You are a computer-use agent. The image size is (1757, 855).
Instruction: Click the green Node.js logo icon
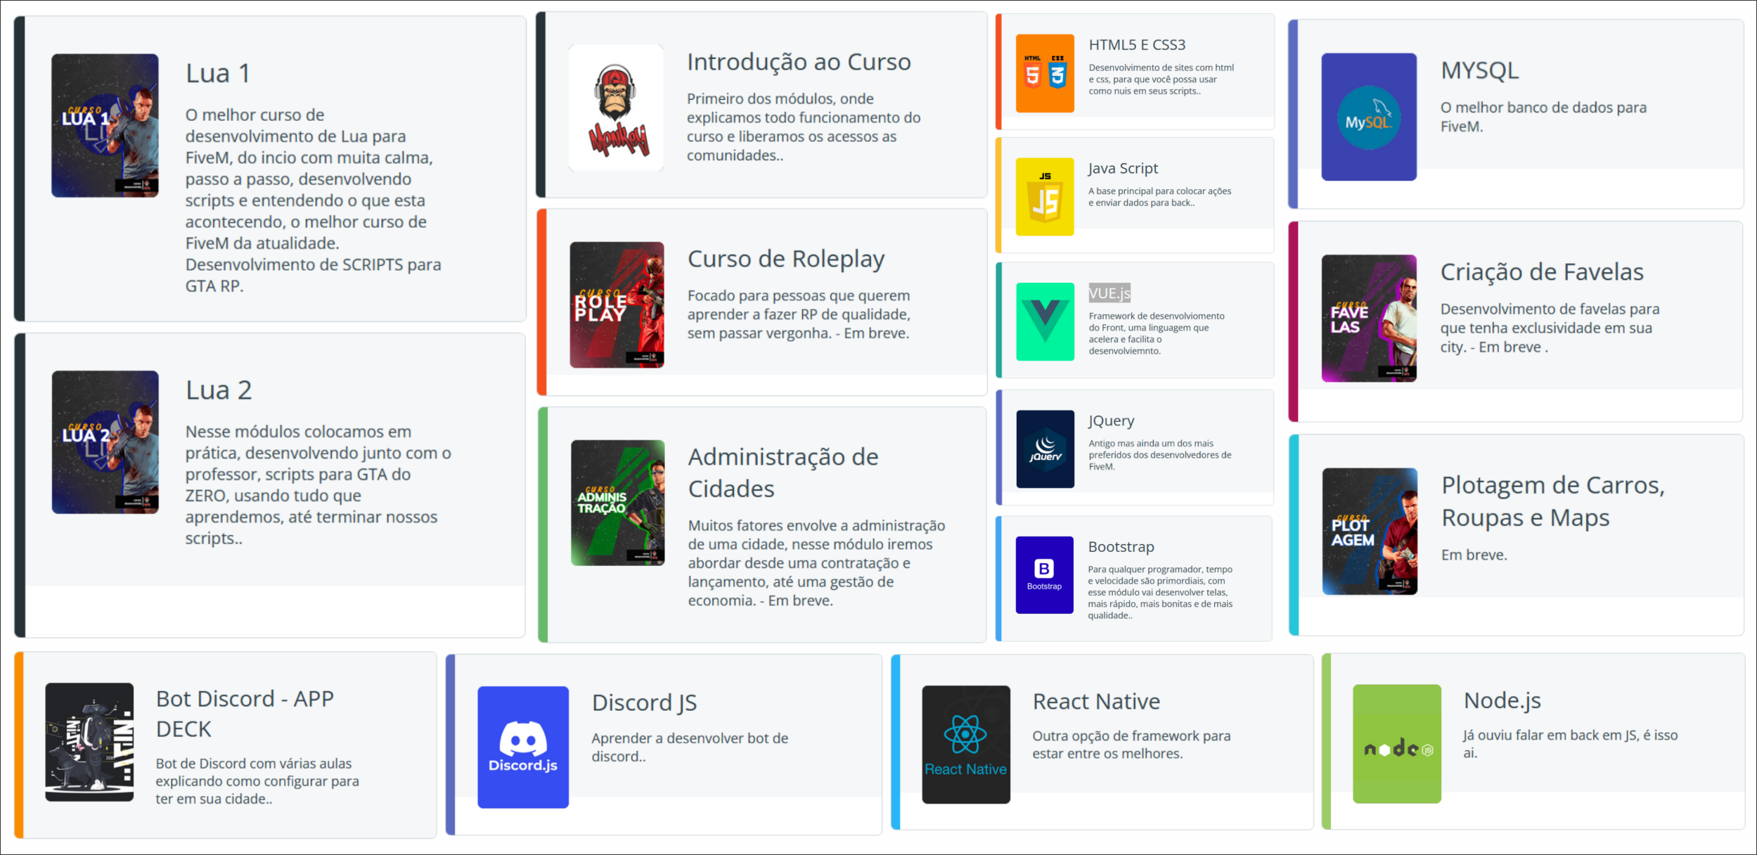tap(1396, 743)
